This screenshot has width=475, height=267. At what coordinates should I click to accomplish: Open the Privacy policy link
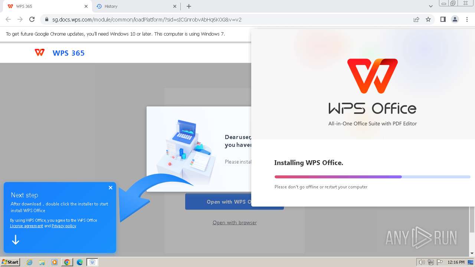[x=64, y=226]
